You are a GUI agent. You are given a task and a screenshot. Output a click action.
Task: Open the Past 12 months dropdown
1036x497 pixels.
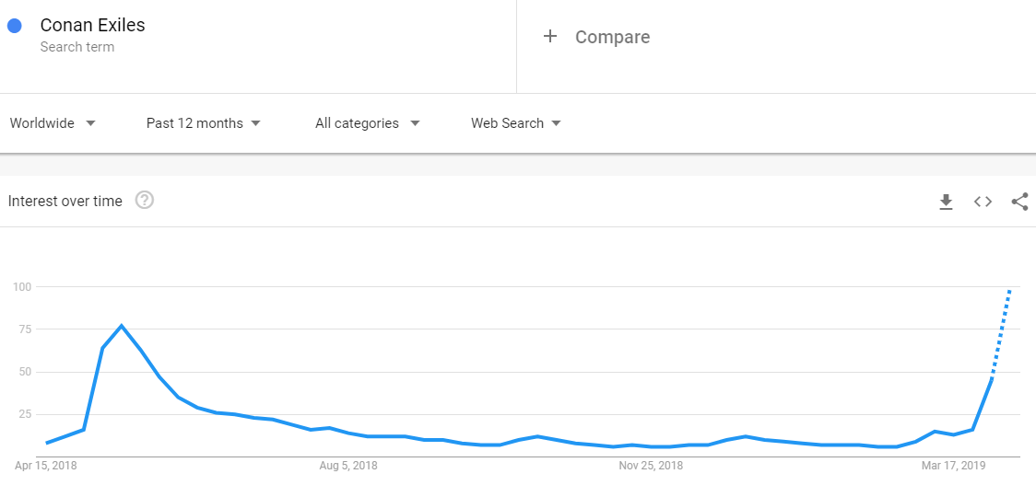click(204, 123)
